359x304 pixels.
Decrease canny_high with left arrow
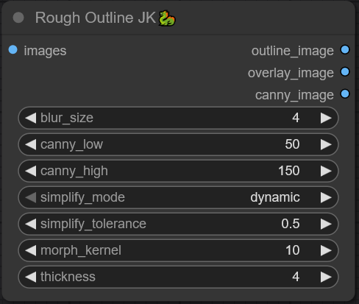tap(31, 171)
